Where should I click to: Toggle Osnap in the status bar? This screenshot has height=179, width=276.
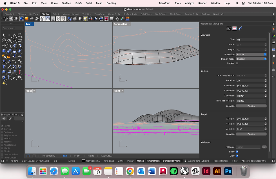coord(141,161)
